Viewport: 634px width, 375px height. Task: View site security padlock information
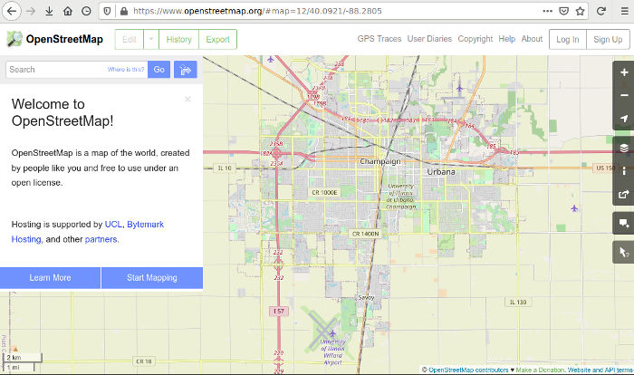click(x=124, y=11)
